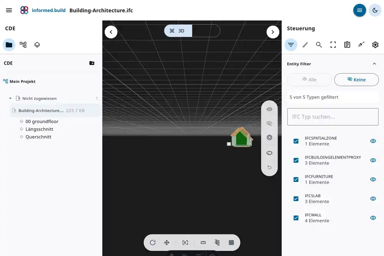Select the Picker tool next to the settings gear
Image resolution: width=384 pixels, height=256 pixels.
361,45
